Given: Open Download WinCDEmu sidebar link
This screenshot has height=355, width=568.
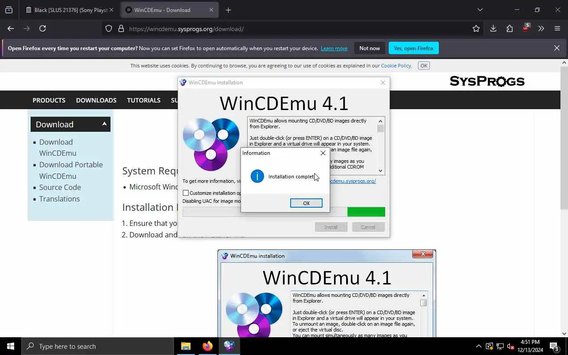Looking at the screenshot, I should tap(58, 147).
